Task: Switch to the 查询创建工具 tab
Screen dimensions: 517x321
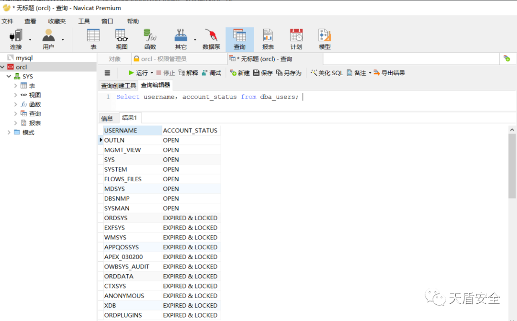Action: pos(118,86)
